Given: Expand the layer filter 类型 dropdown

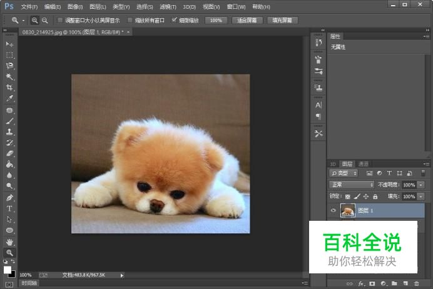Looking at the screenshot, I should pyautogui.click(x=344, y=173).
